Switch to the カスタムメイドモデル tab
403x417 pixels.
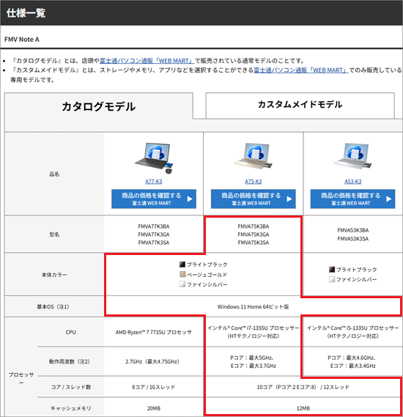(300, 105)
